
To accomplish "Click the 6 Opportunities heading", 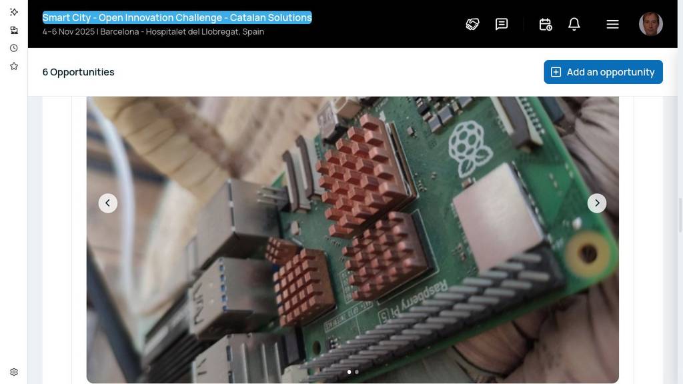I will pyautogui.click(x=78, y=72).
